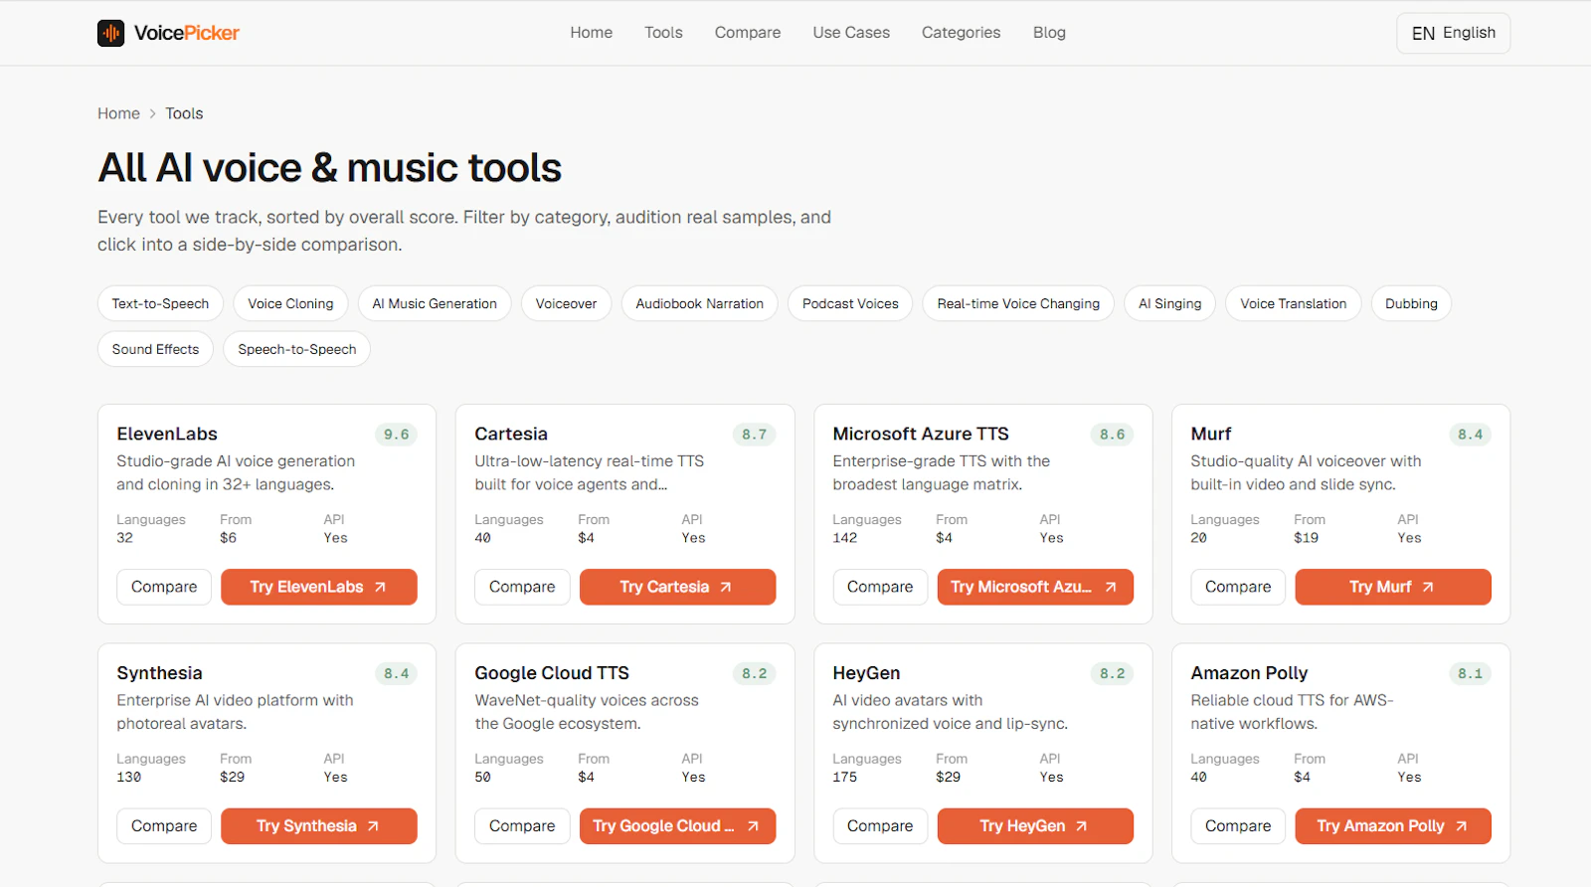Open the EN English language selector
The height and width of the screenshot is (887, 1591).
(x=1453, y=33)
